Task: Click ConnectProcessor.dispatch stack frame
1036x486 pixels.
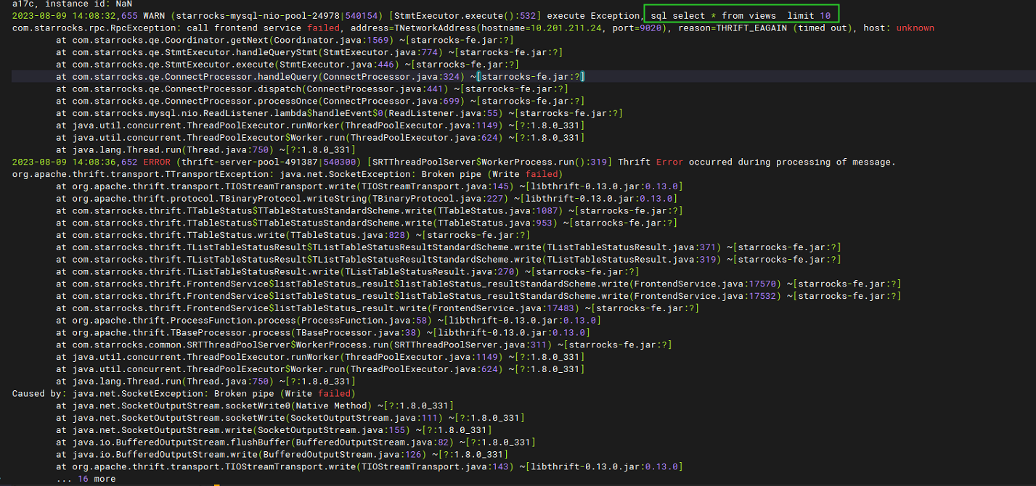Action: (x=312, y=88)
